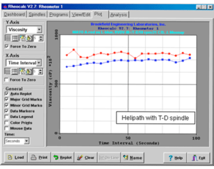Toggle the Mouse Data checkbox
The width and height of the screenshot is (214, 169).
tap(6, 129)
